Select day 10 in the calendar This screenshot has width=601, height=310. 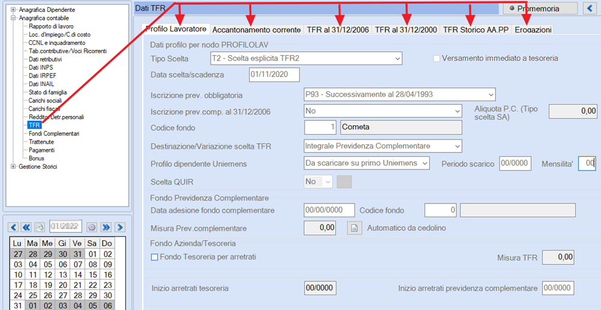pyautogui.click(x=17, y=275)
